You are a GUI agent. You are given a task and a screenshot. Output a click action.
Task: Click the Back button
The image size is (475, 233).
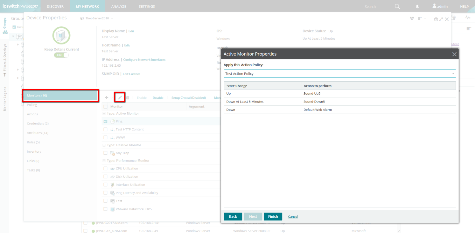(x=233, y=216)
